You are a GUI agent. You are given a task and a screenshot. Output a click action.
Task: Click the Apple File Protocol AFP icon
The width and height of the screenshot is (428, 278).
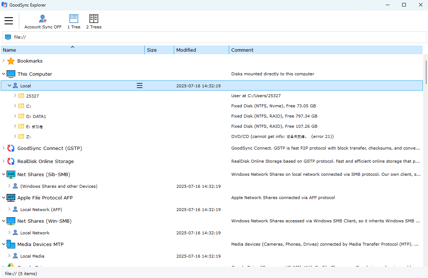click(11, 198)
